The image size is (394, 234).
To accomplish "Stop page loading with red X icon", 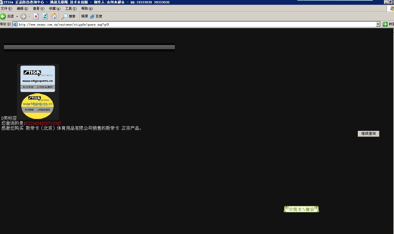I will [x=36, y=16].
